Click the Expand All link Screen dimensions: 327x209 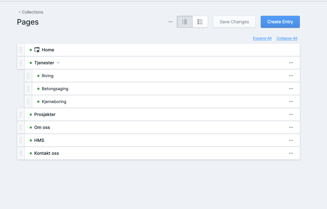coord(262,38)
